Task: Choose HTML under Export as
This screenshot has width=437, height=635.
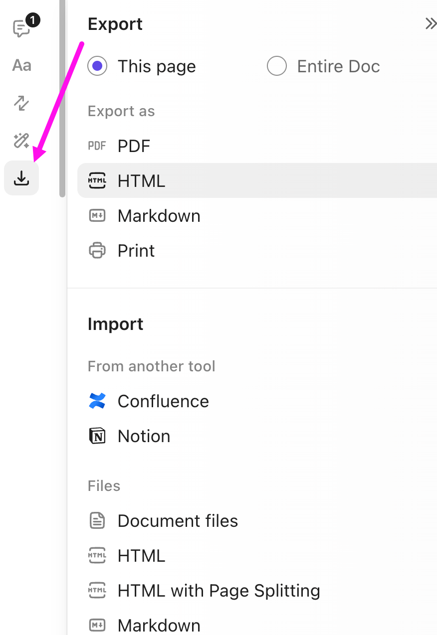Action: (257, 181)
